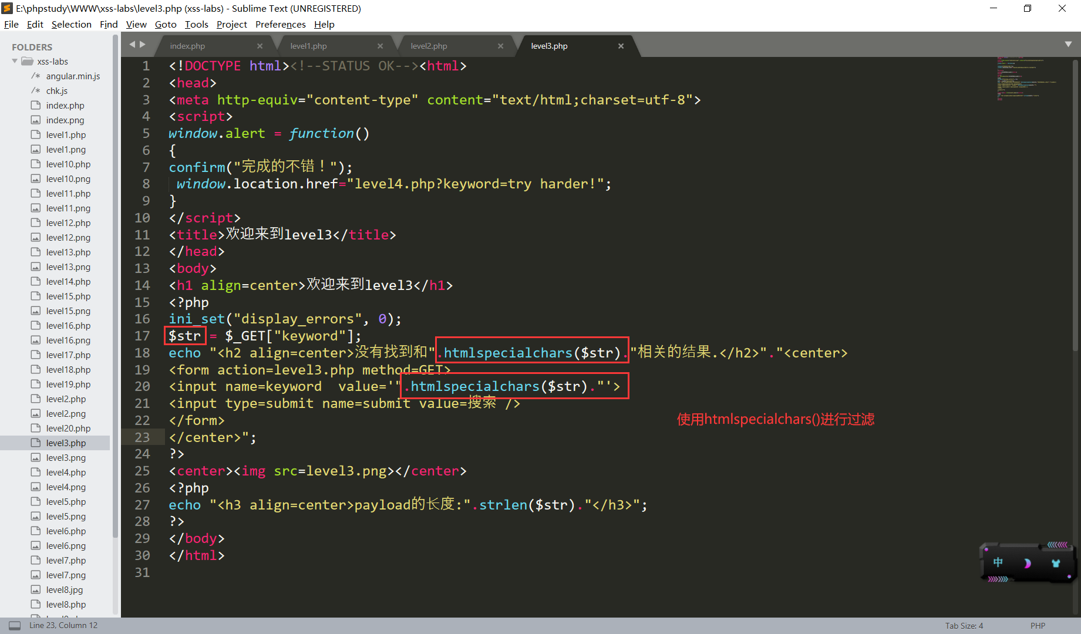Image resolution: width=1081 pixels, height=634 pixels.
Task: Click the level10.php file icon
Action: click(x=36, y=164)
